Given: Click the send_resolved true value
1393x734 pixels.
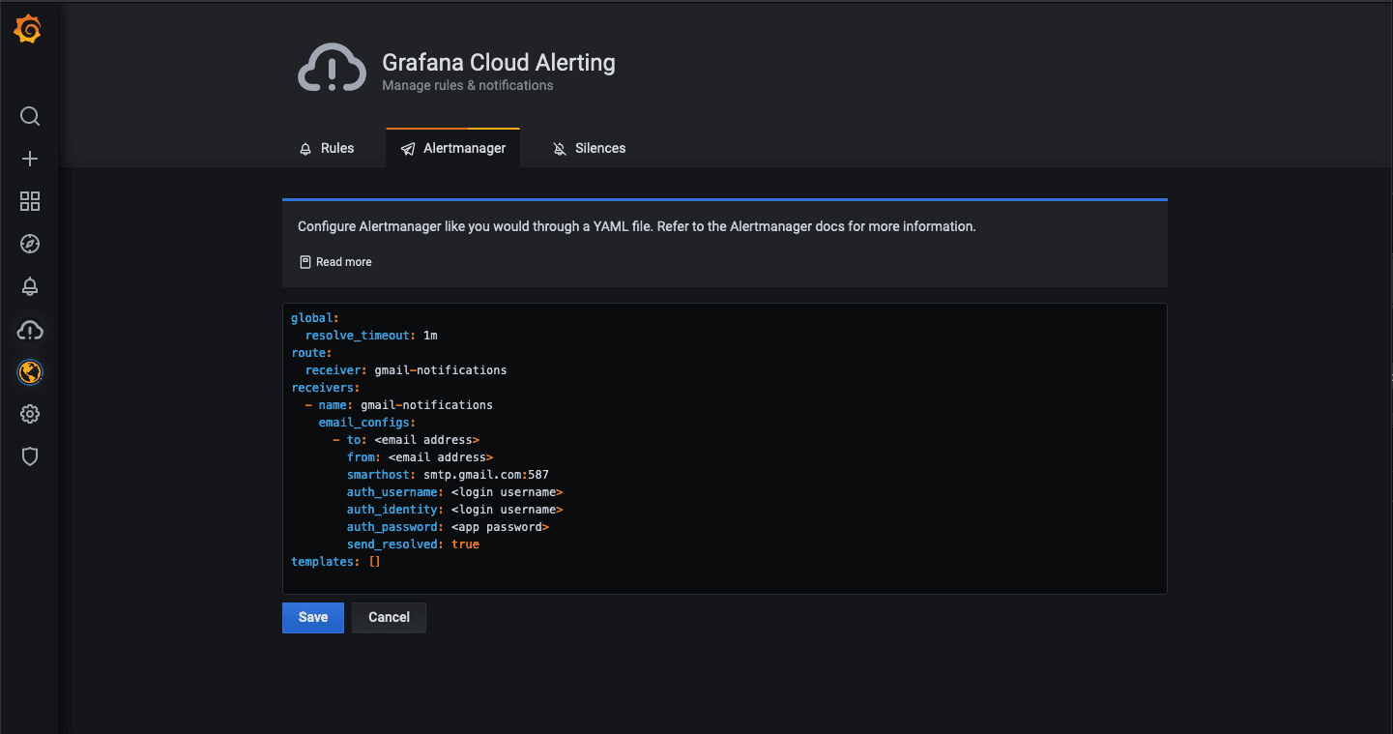Looking at the screenshot, I should click(x=465, y=544).
